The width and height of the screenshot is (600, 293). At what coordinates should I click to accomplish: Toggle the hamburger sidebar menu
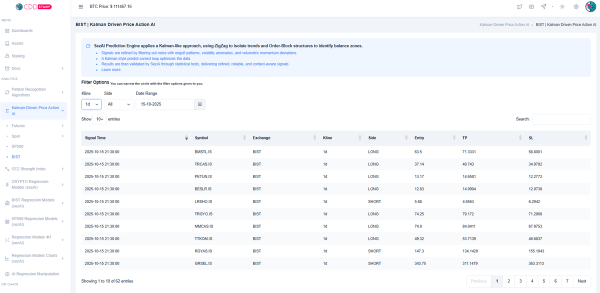81,6
